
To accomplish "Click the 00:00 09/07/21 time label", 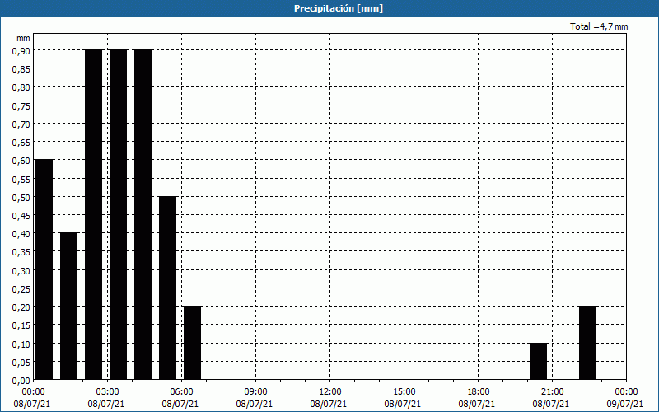I will click(x=625, y=398).
